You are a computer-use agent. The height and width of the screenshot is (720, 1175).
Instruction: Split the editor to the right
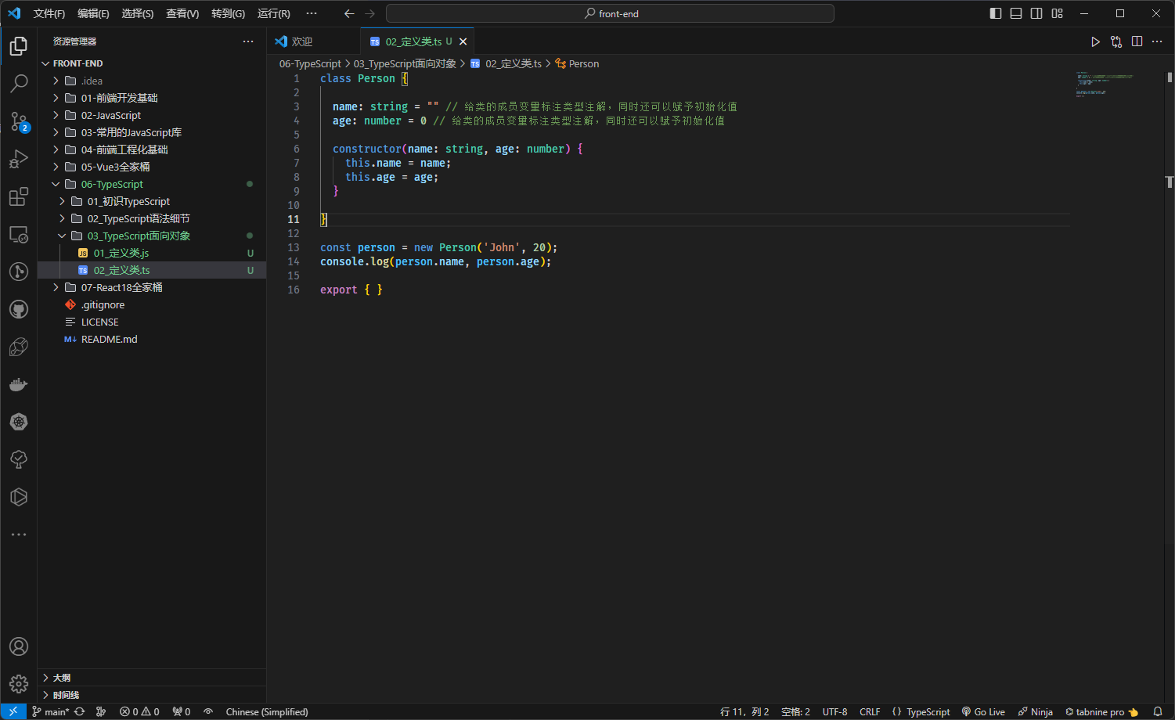[x=1137, y=41]
